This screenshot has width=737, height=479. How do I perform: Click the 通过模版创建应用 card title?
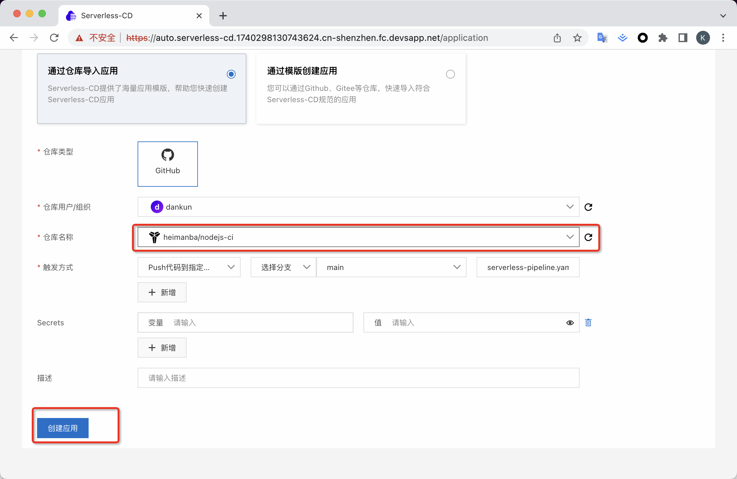pyautogui.click(x=302, y=71)
